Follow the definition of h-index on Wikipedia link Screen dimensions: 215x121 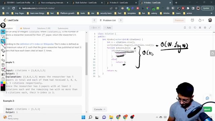37,44
